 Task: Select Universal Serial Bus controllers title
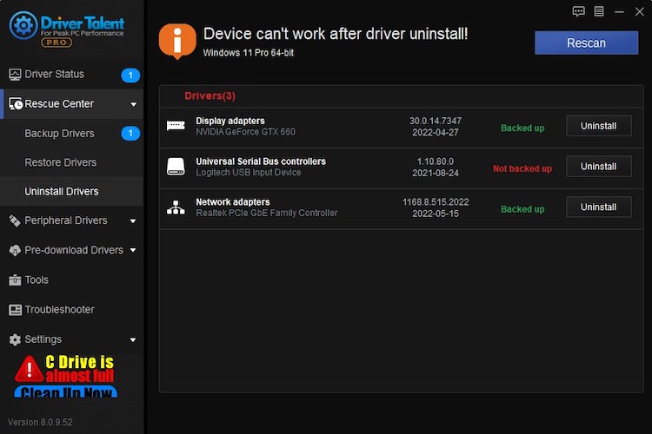coord(261,161)
